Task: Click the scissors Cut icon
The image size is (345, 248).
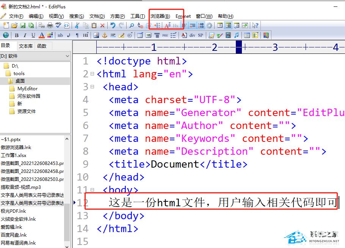Action: [77, 25]
